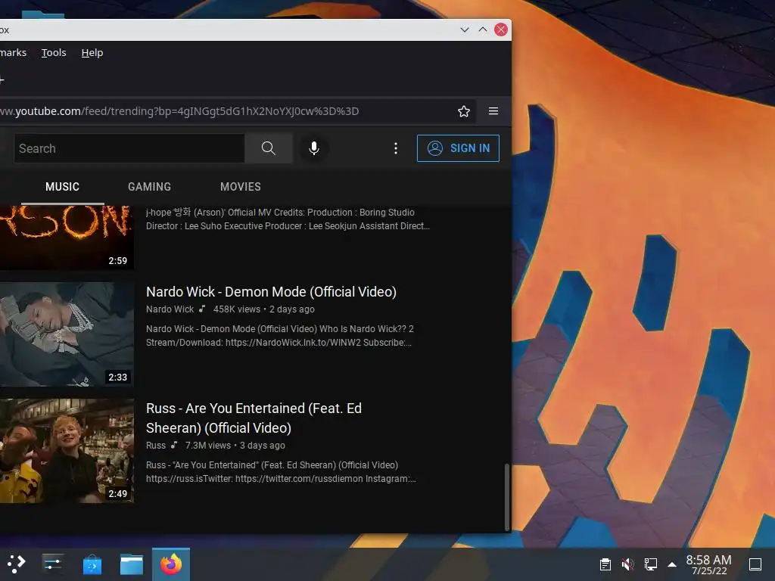The image size is (775, 581).
Task: Open the Nardo Wick Demon Mode thumbnail
Action: (x=67, y=334)
